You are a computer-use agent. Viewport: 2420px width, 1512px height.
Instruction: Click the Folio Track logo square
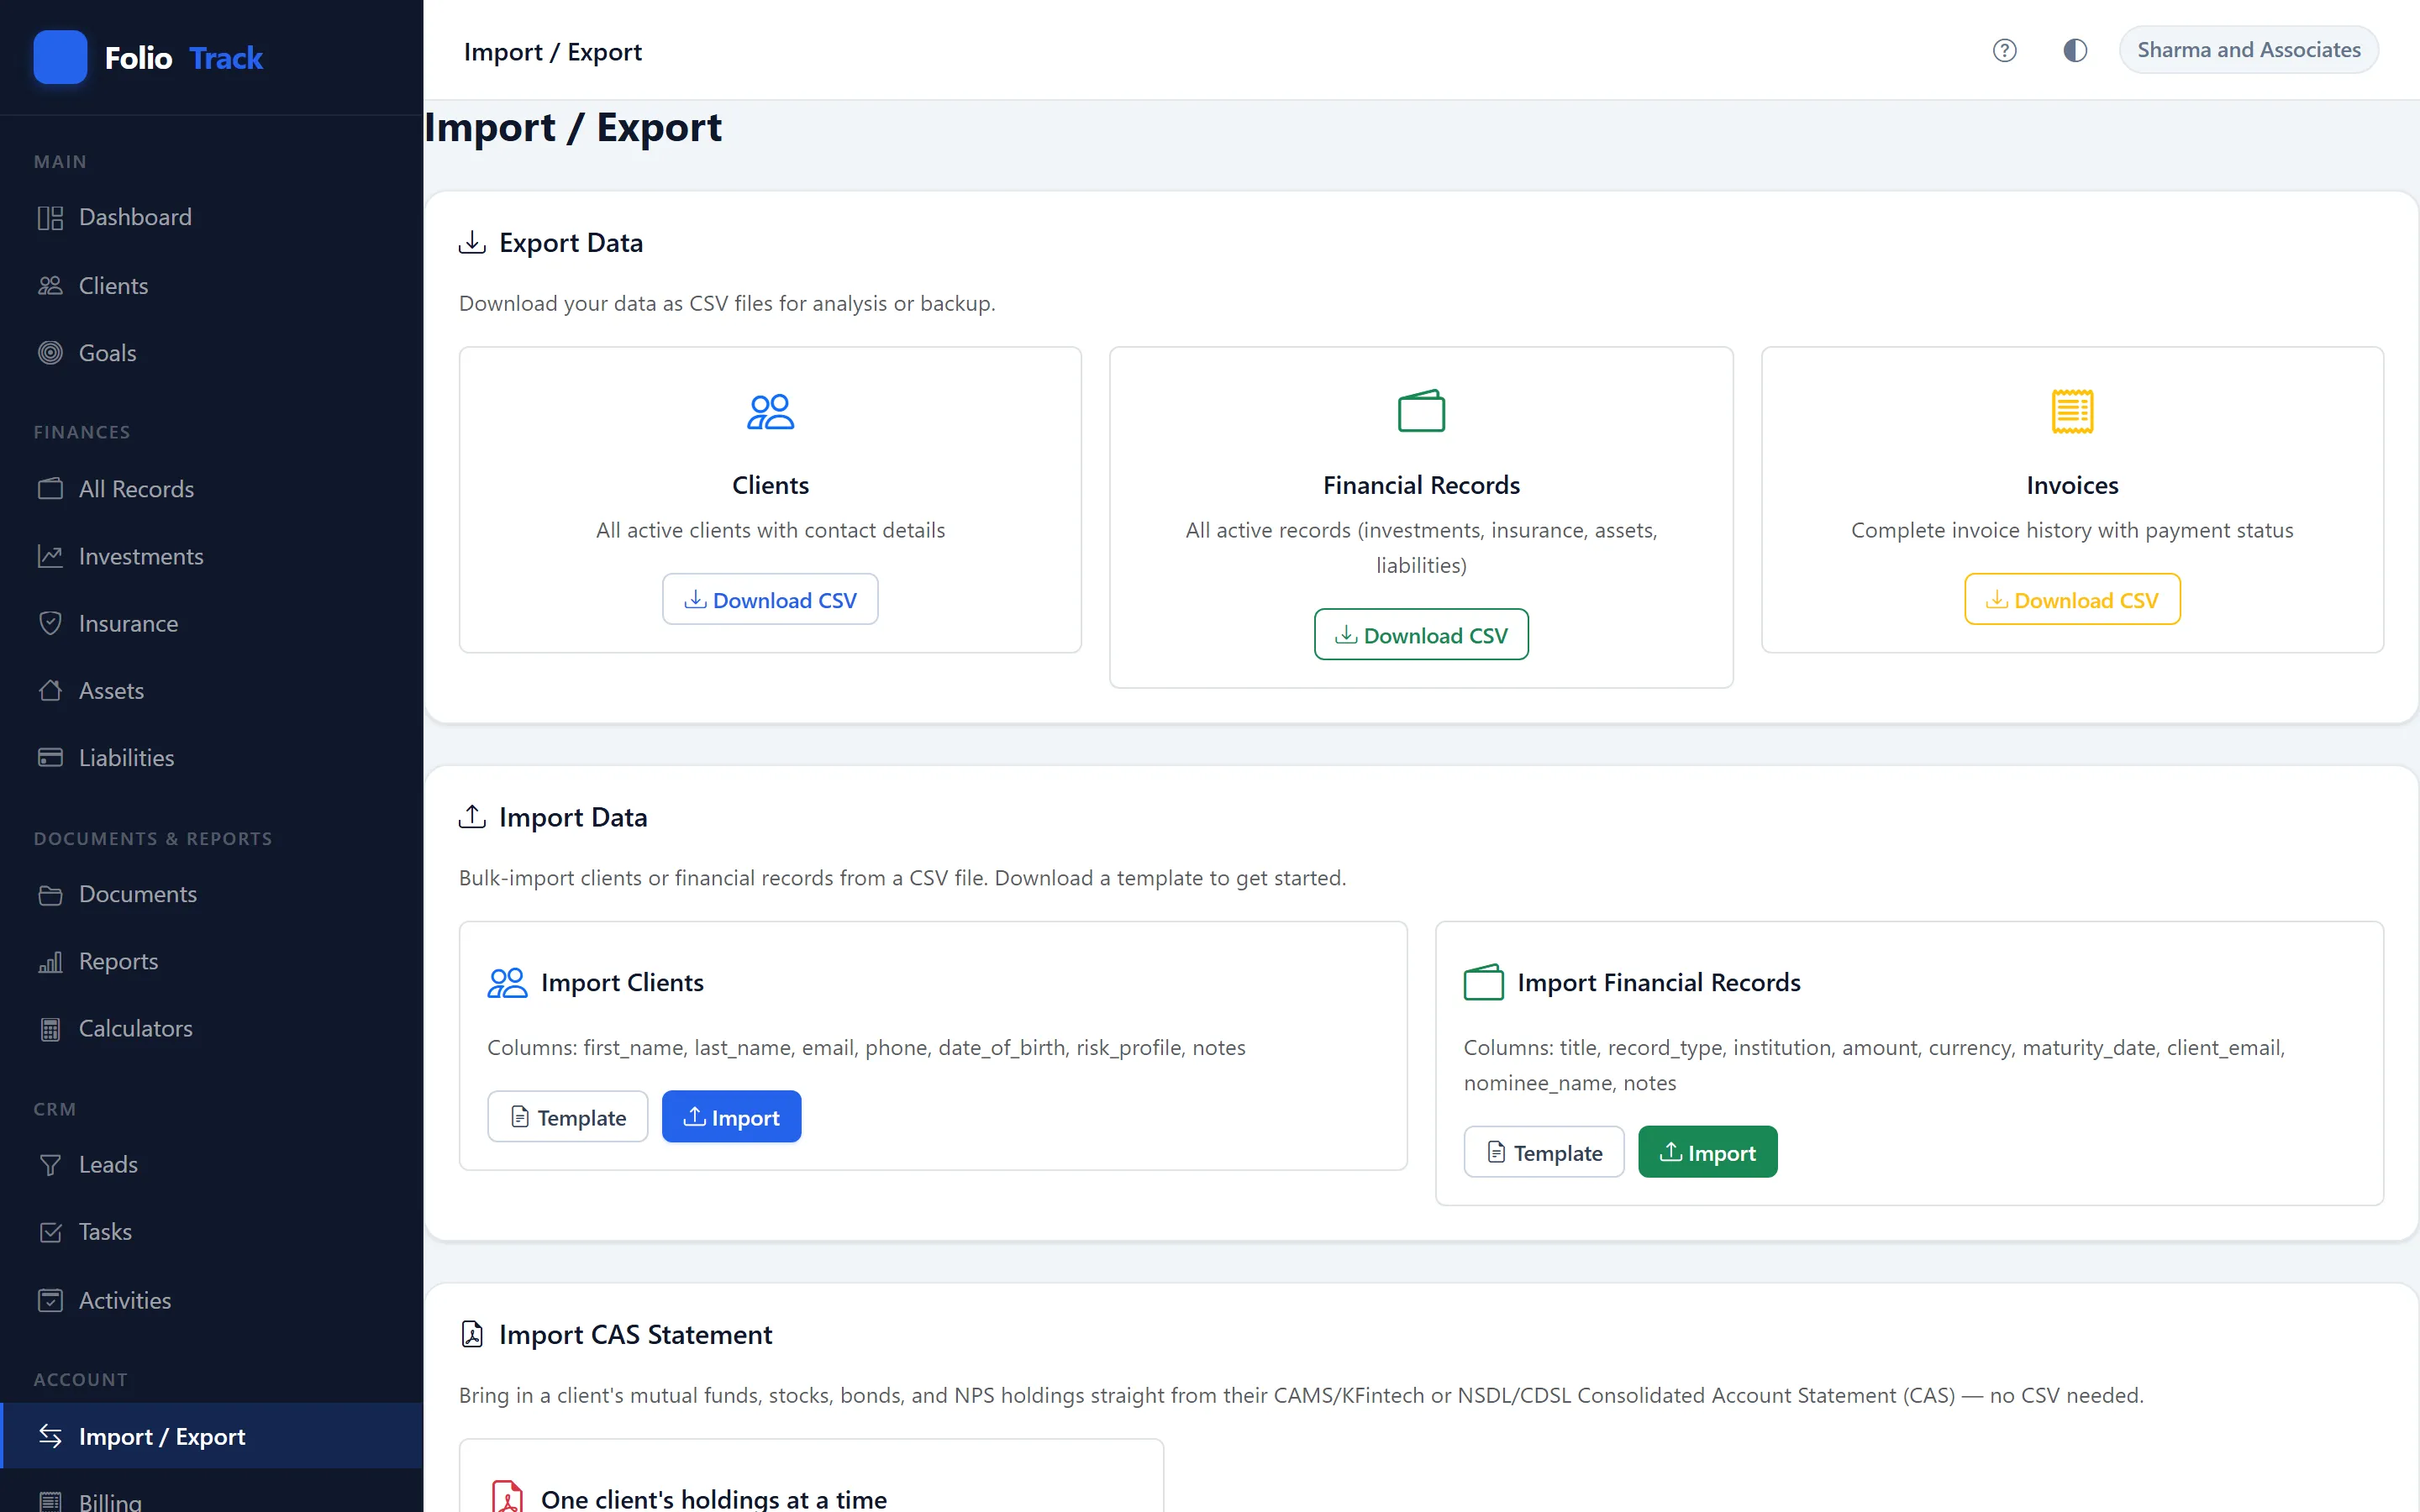coord(60,57)
